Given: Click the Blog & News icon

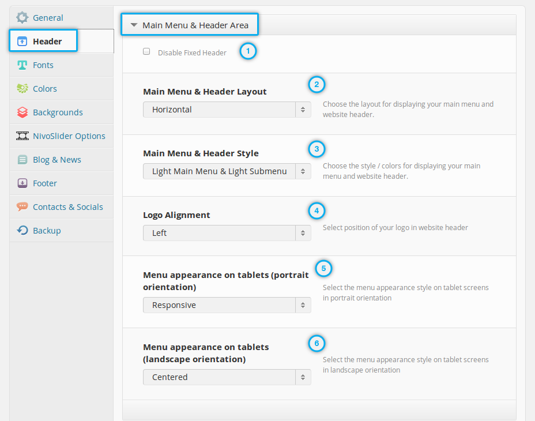Looking at the screenshot, I should [22, 160].
